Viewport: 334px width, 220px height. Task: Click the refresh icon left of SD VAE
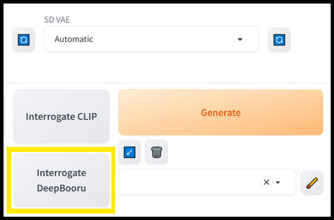tap(23, 39)
